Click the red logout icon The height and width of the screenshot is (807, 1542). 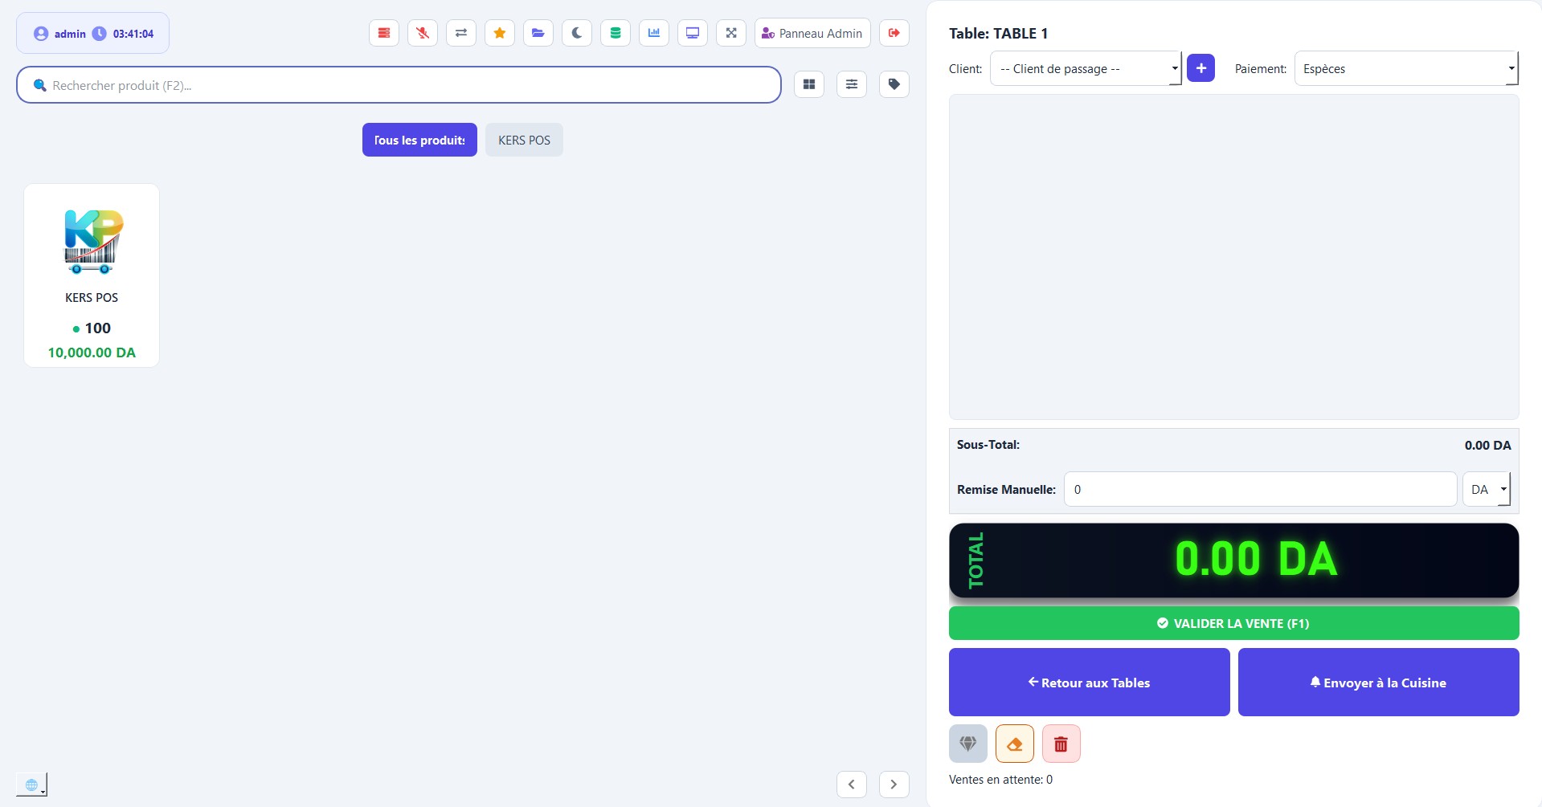point(894,33)
